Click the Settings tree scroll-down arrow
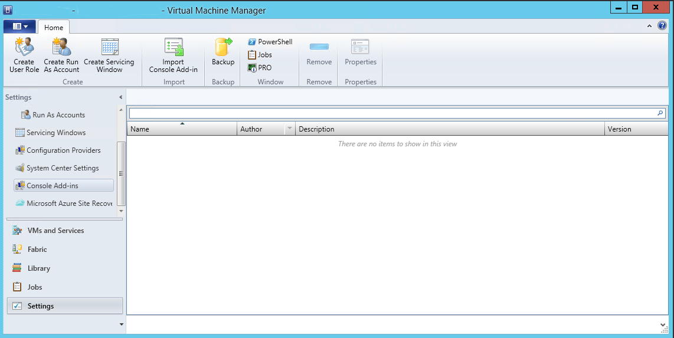The height and width of the screenshot is (338, 674). [121, 211]
